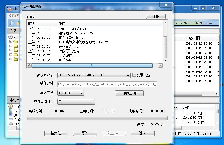
Task: Click the 00:00:00 remaining time value
Action: [158, 111]
